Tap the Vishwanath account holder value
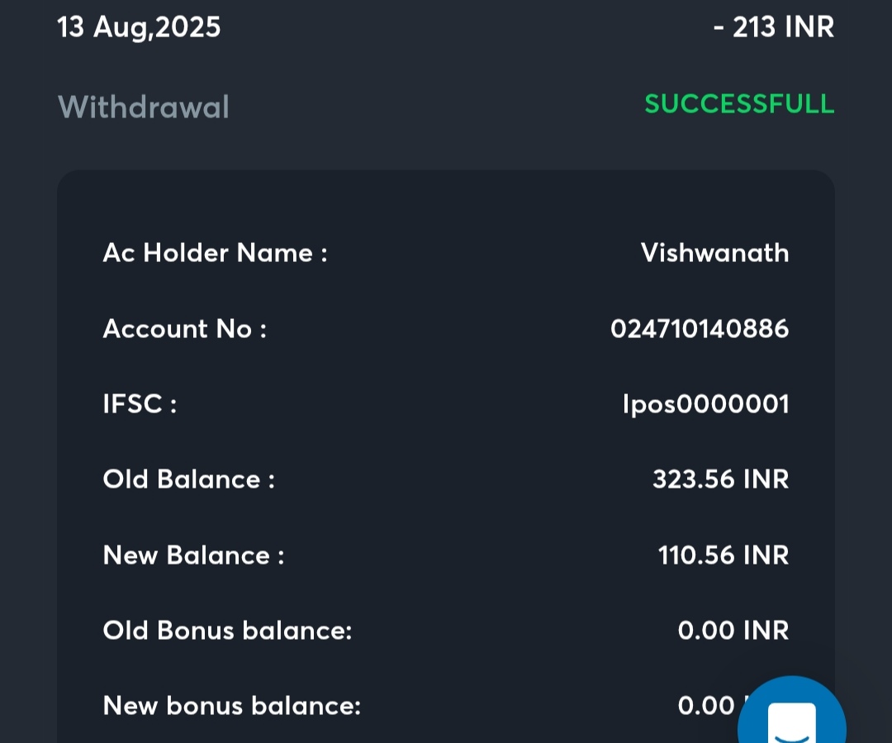 coord(714,253)
